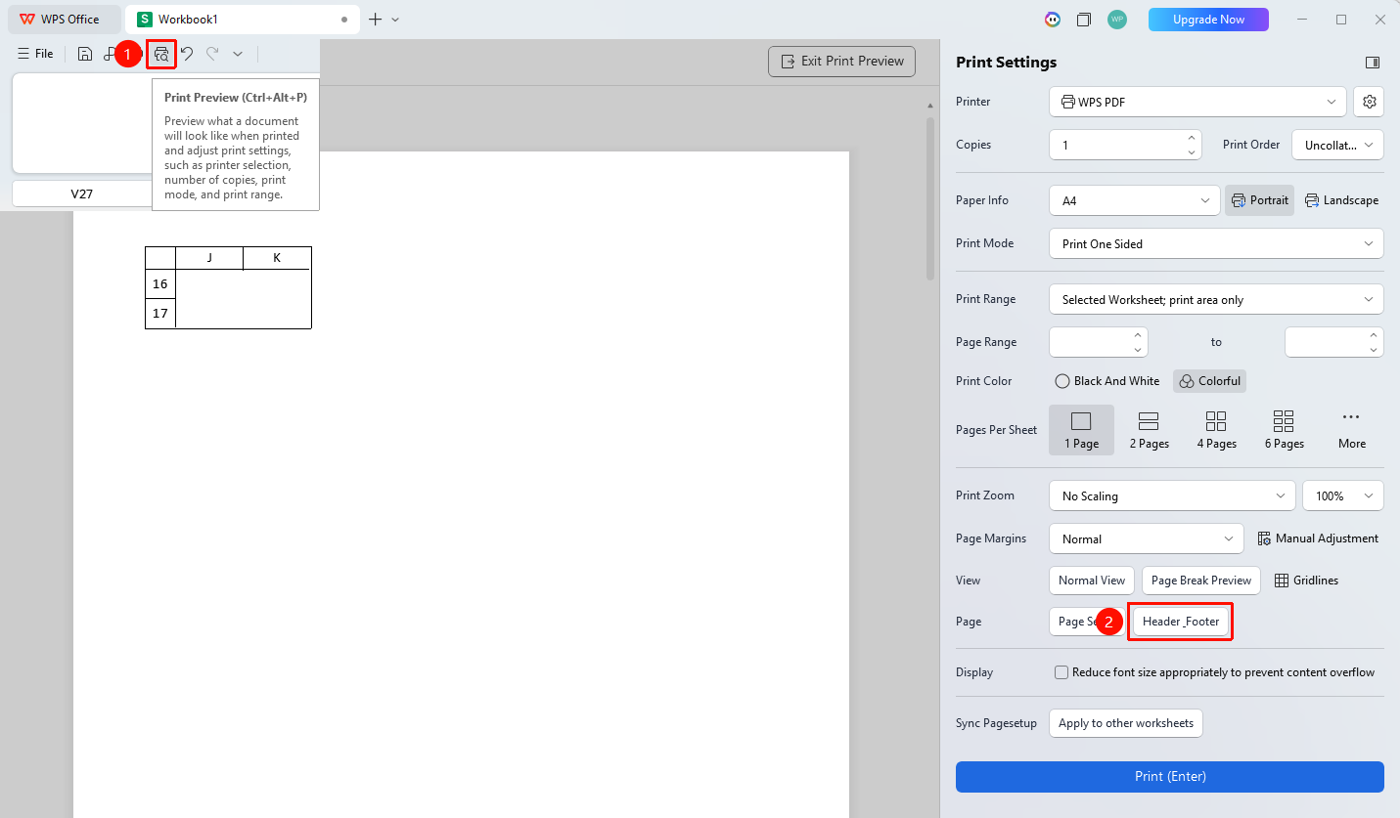Open the quick access toolbar chevron
The width and height of the screenshot is (1400, 818).
(x=238, y=54)
